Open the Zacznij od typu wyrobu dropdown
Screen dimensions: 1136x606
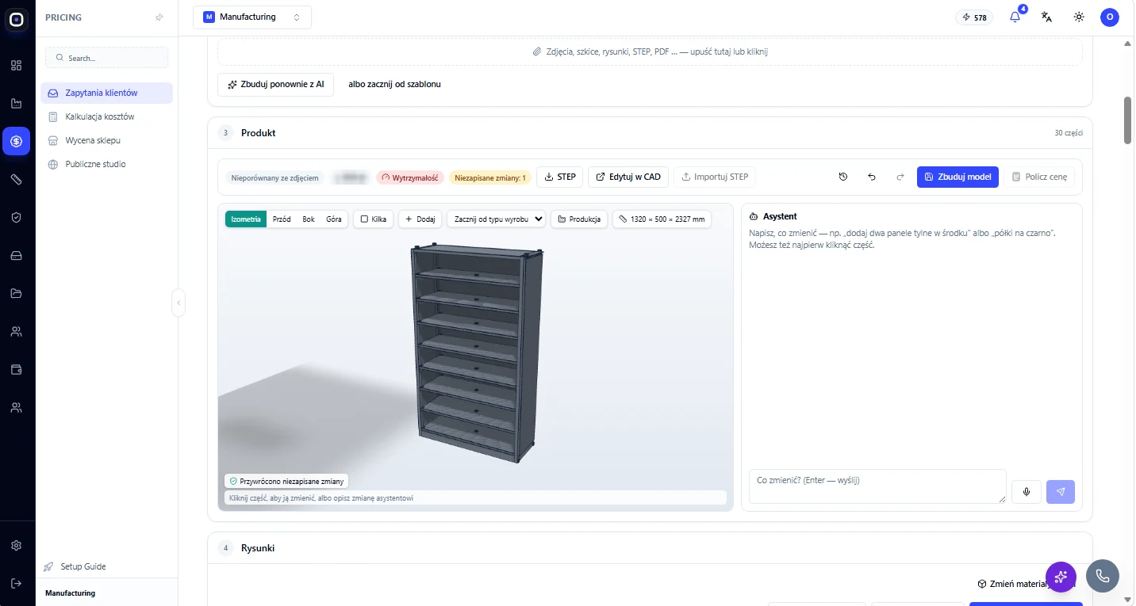pyautogui.click(x=497, y=219)
